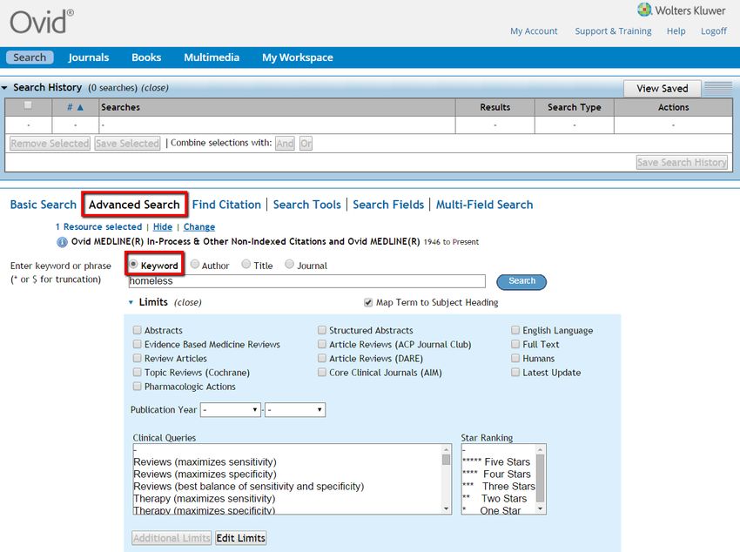740x552 pixels.
Task: Select the Title radio button
Action: [x=246, y=264]
